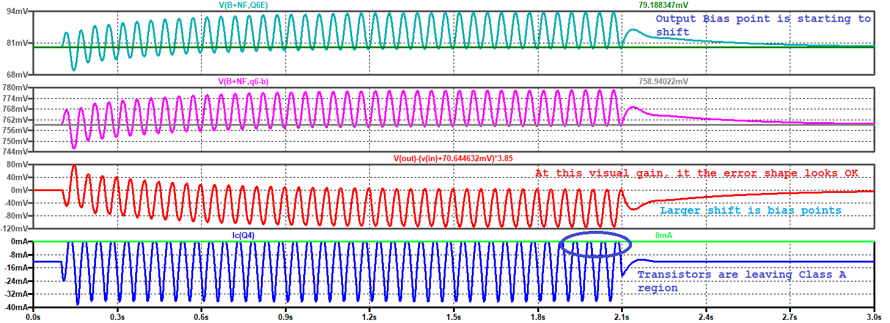The width and height of the screenshot is (890, 323).
Task: Click the 'At this visual gain' red annotation
Action: coord(696,173)
